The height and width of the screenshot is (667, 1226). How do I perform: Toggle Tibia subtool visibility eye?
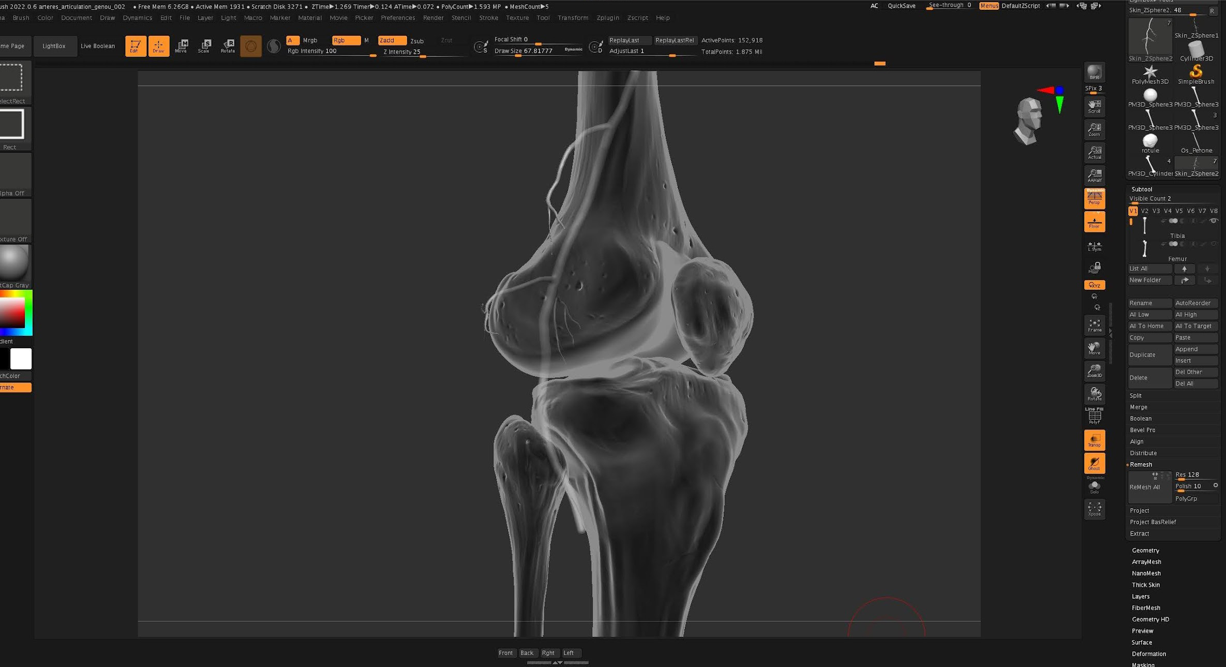coord(1214,221)
